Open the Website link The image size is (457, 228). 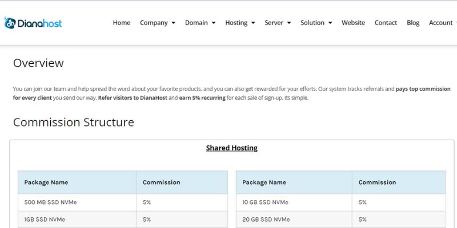coord(353,23)
